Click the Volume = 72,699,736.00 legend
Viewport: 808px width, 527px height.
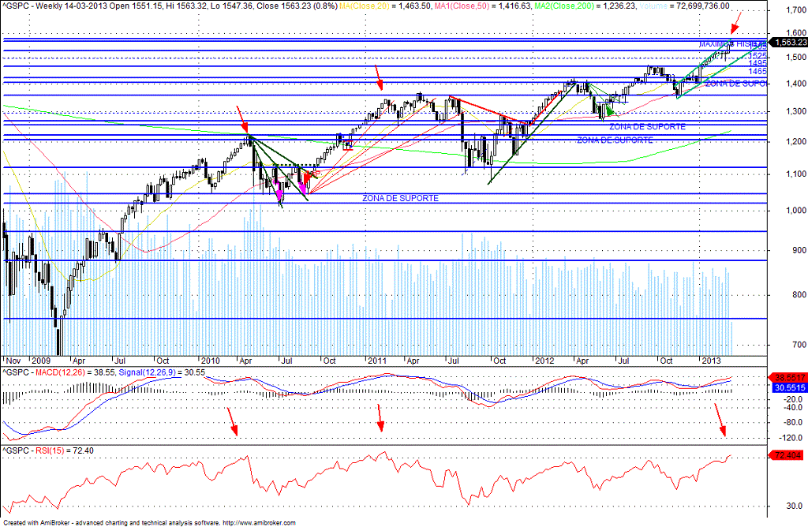click(684, 6)
